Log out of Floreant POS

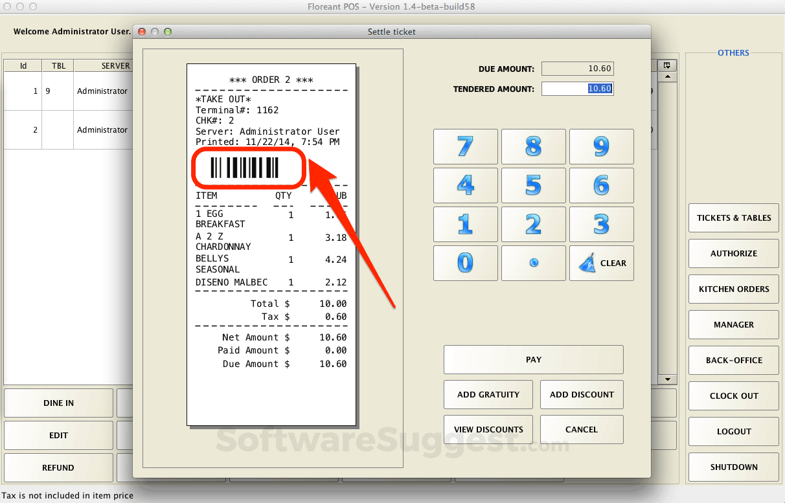pyautogui.click(x=733, y=431)
